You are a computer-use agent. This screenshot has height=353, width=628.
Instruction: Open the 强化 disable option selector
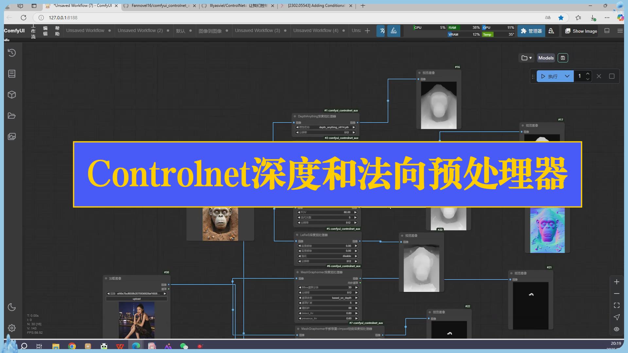328,256
